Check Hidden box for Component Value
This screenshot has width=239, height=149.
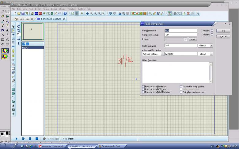212,35
